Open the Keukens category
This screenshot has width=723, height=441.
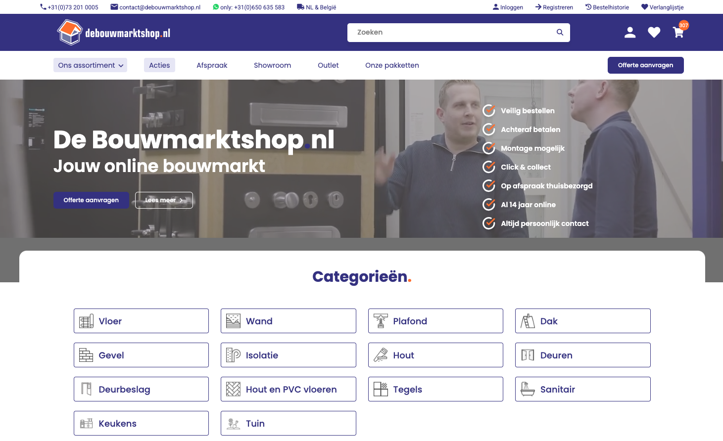pos(141,423)
